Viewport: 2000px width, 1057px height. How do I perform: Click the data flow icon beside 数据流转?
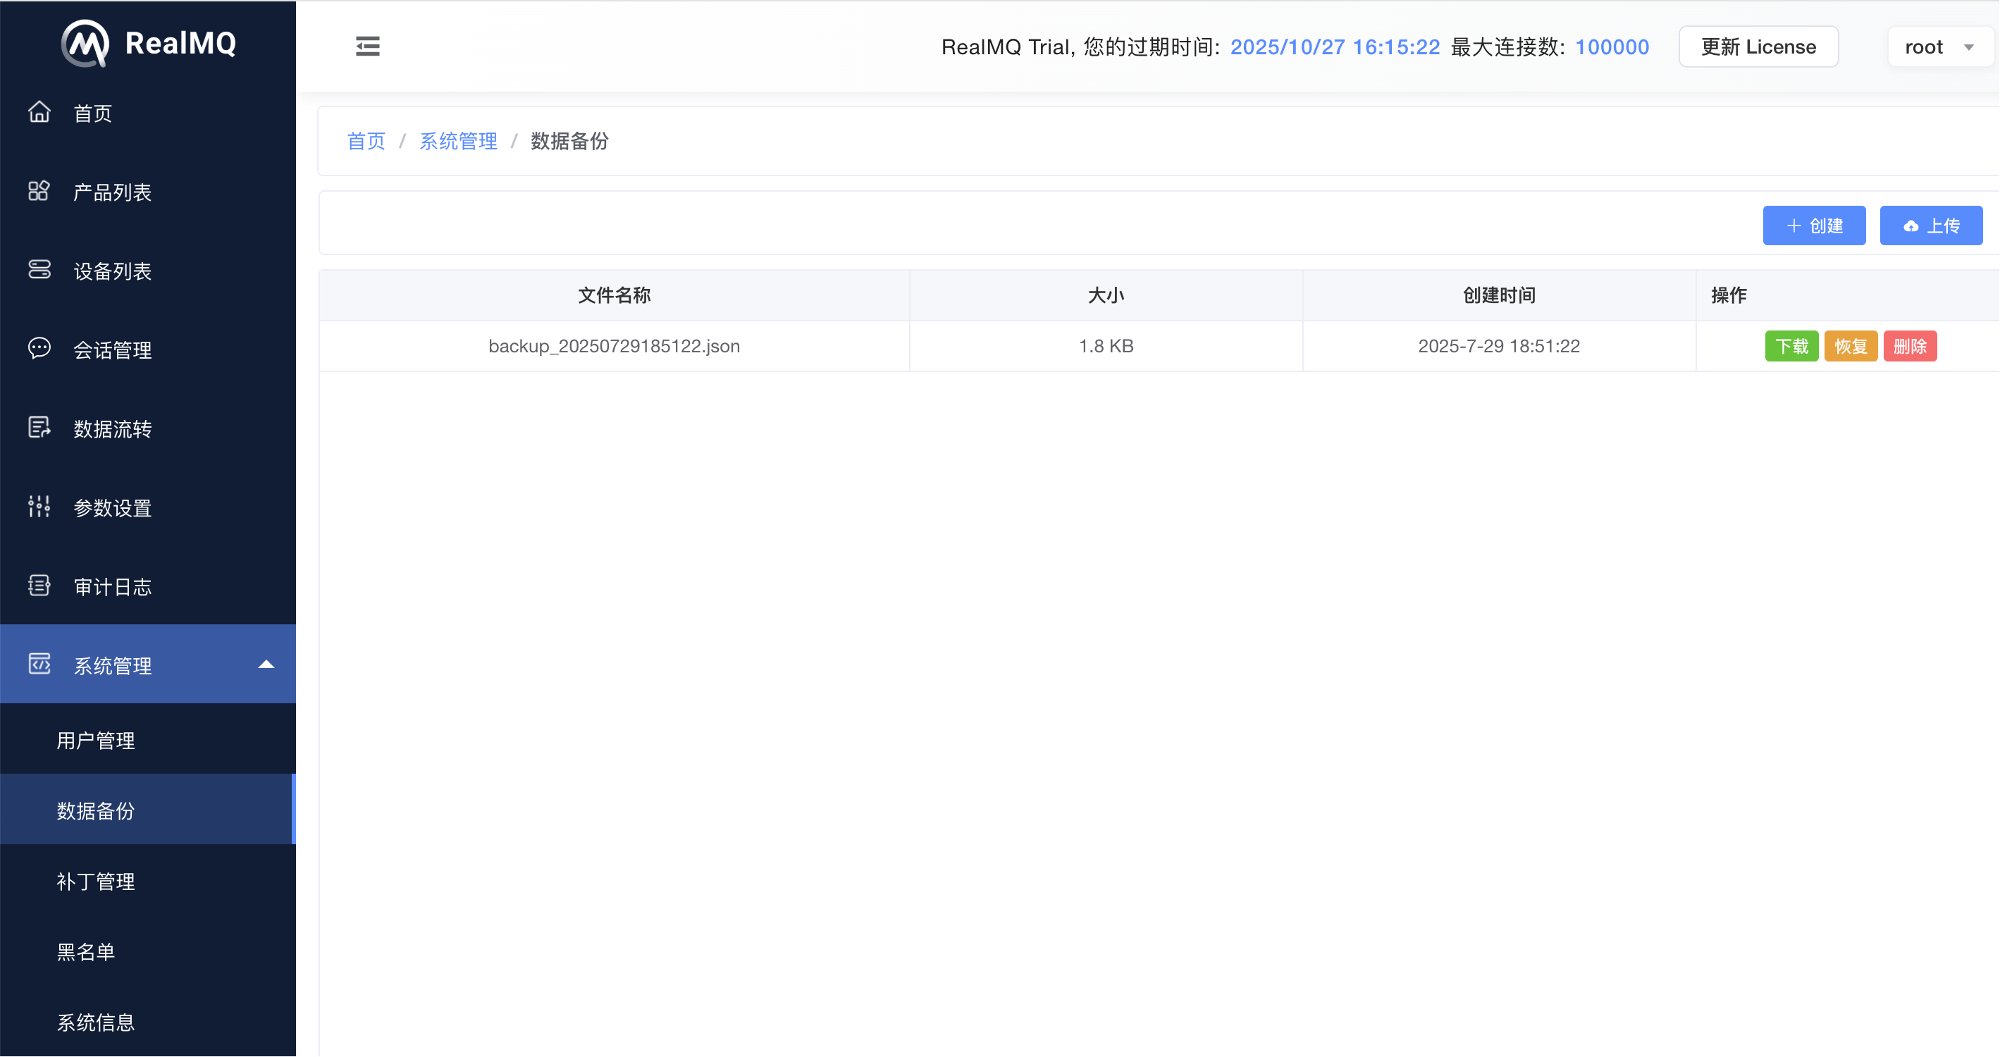click(x=39, y=428)
